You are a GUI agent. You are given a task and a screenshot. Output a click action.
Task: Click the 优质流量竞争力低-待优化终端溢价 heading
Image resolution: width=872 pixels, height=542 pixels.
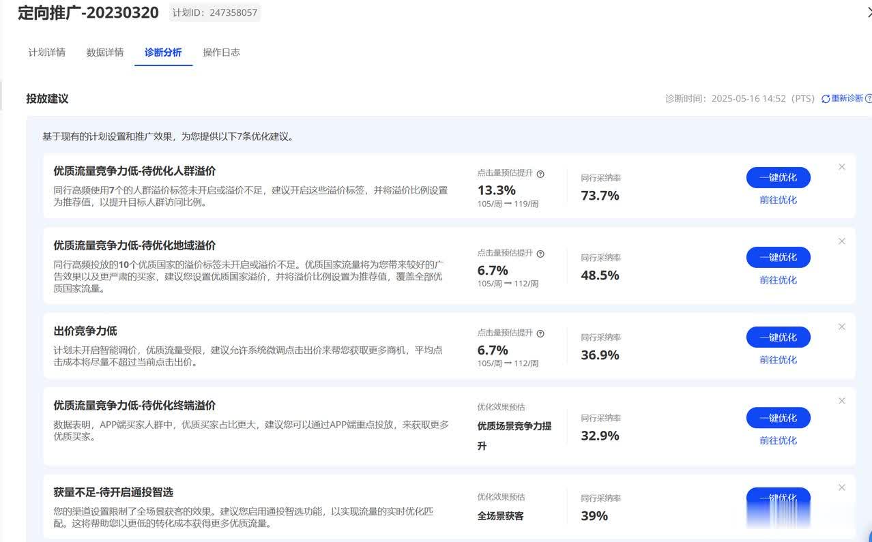click(134, 405)
